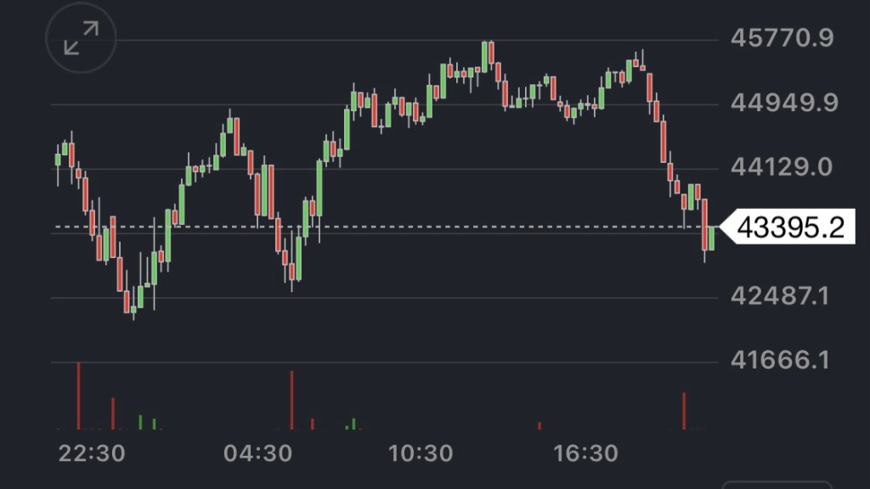
Task: Click the dashed current price line
Action: [382, 227]
